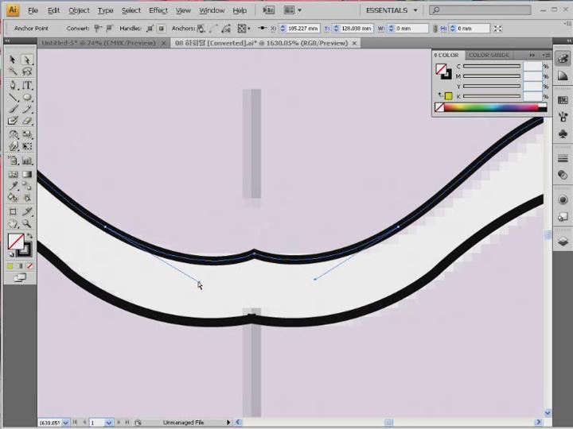Open the Window menu
The image size is (573, 429).
212,10
